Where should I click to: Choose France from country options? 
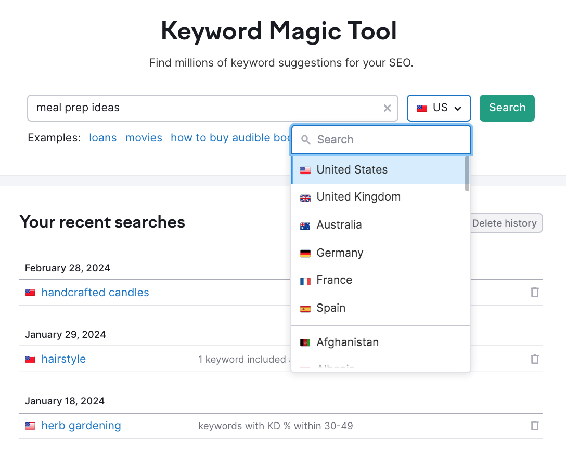click(x=334, y=280)
